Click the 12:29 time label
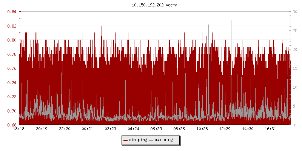The image size is (302, 151). tap(225, 129)
